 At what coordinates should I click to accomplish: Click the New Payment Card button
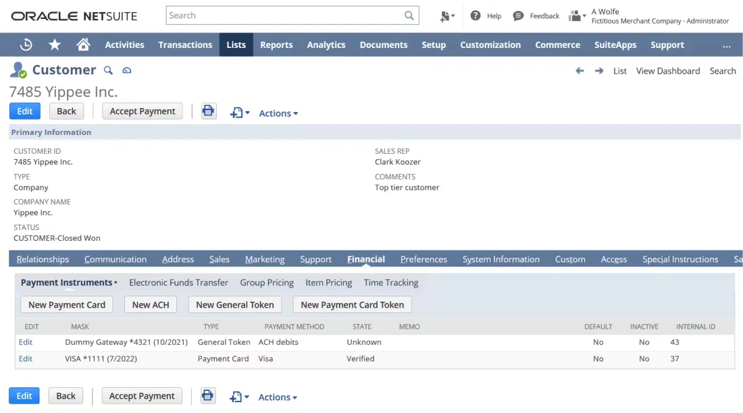[x=67, y=304]
